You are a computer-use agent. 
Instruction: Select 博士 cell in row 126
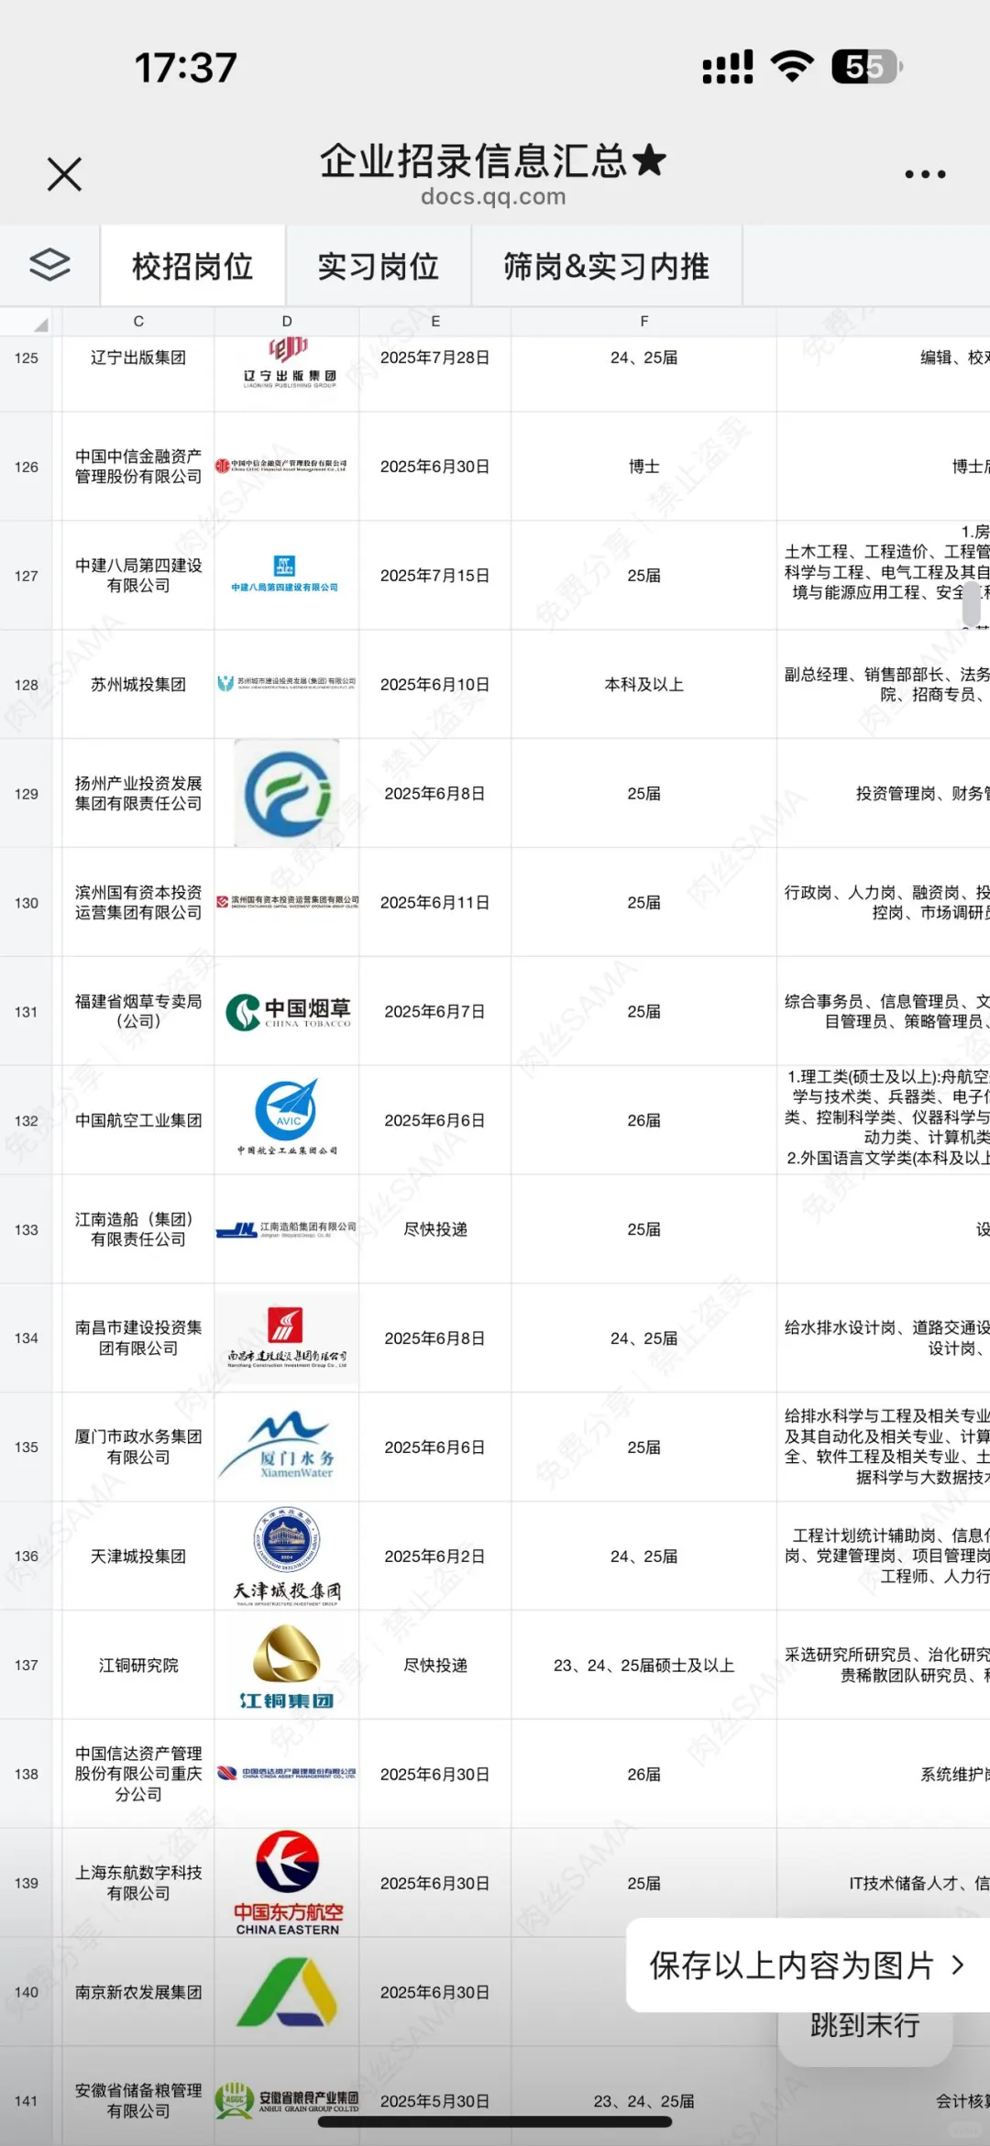644,467
